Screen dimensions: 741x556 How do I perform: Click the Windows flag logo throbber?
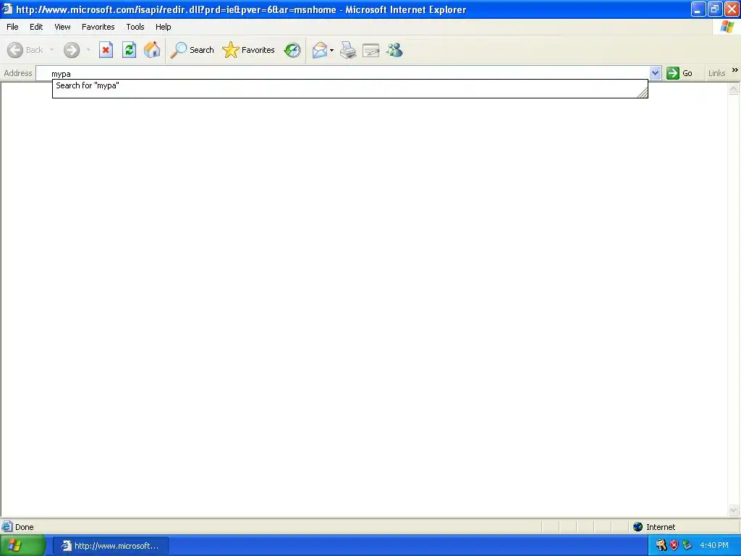(727, 27)
